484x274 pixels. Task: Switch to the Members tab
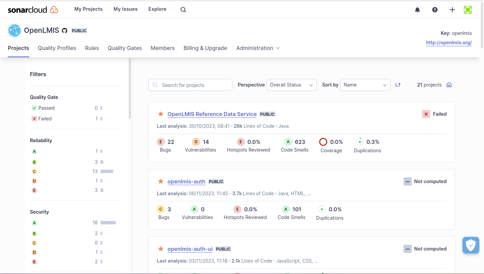(163, 48)
